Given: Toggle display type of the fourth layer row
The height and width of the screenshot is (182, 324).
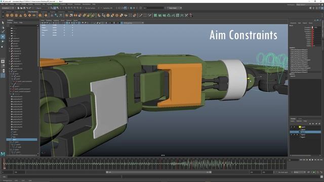Looking at the screenshot, I should (x=297, y=134).
